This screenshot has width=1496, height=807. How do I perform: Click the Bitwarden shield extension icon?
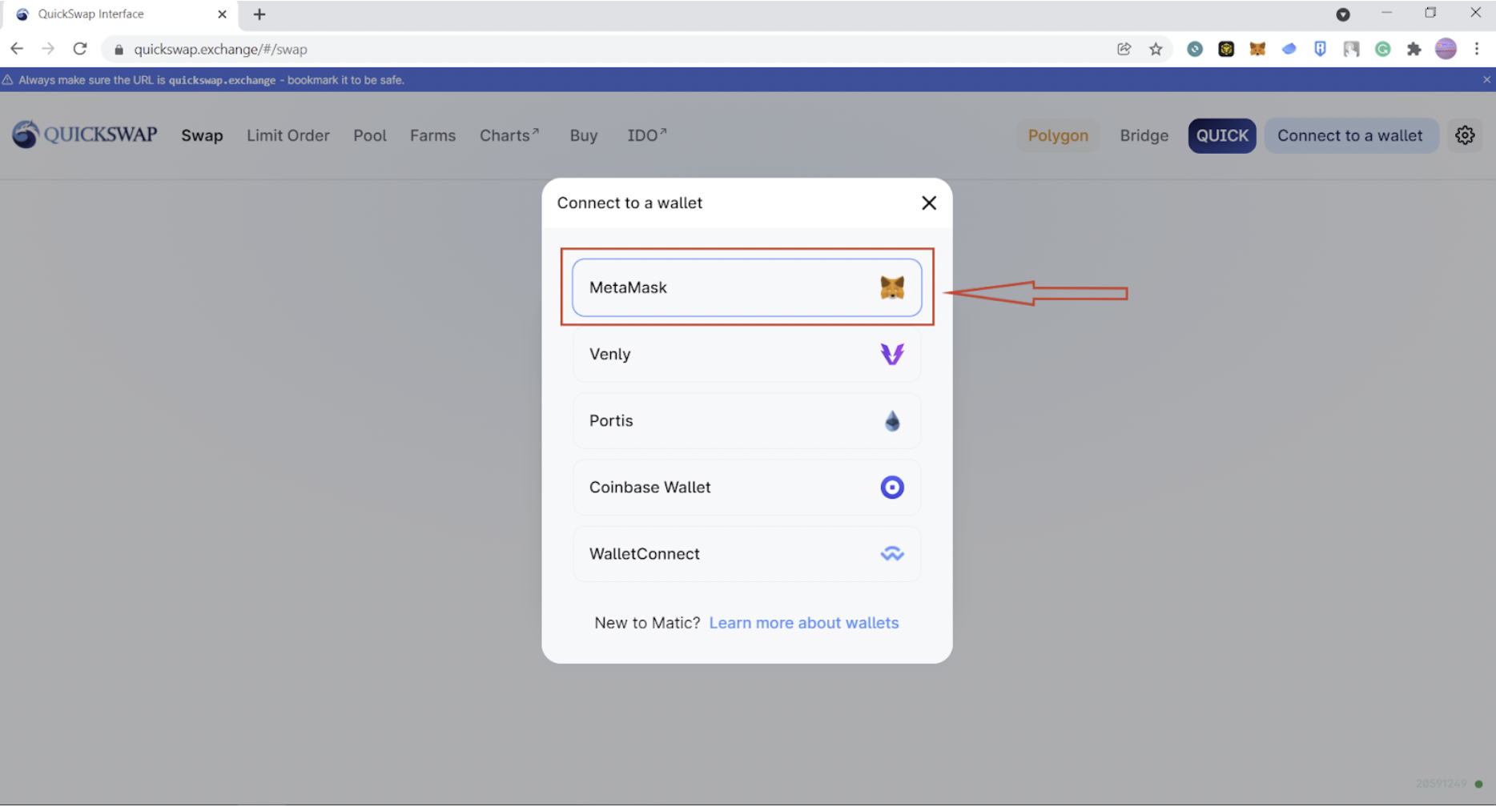[x=1320, y=49]
